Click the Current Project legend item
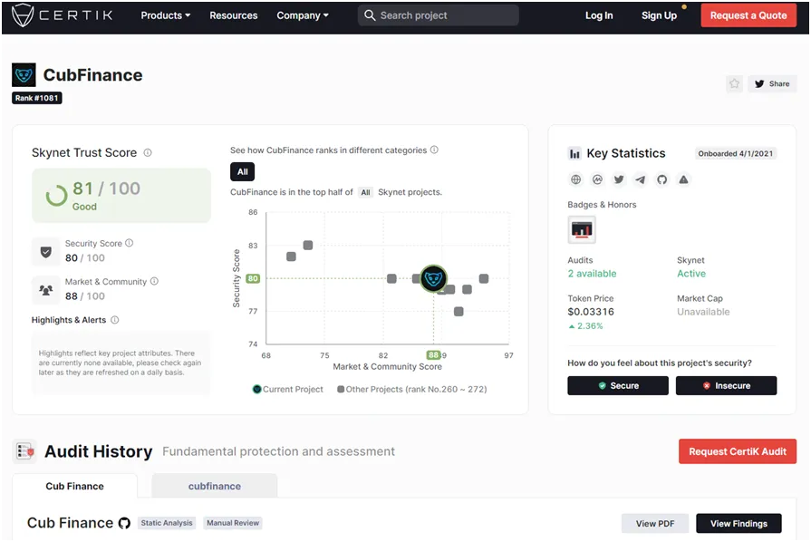 coord(287,389)
